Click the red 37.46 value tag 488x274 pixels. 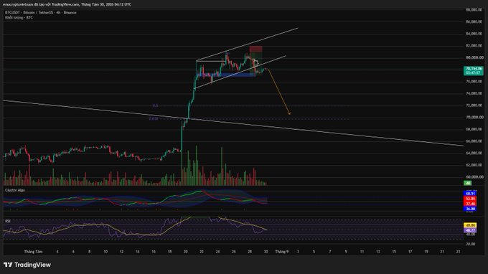(x=470, y=204)
